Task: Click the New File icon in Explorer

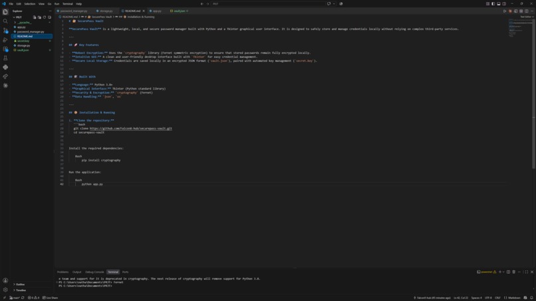Action: pyautogui.click(x=34, y=17)
